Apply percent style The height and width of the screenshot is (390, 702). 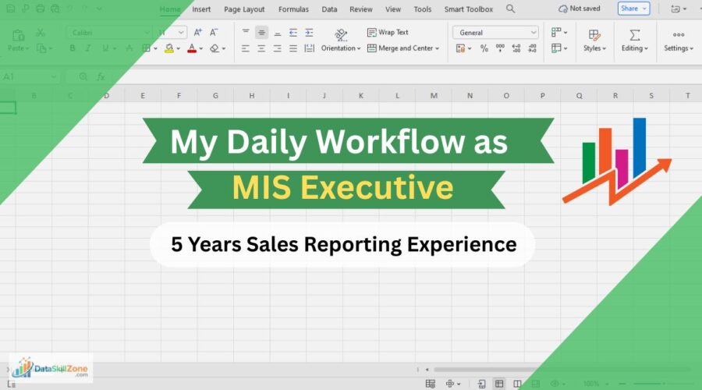point(484,48)
